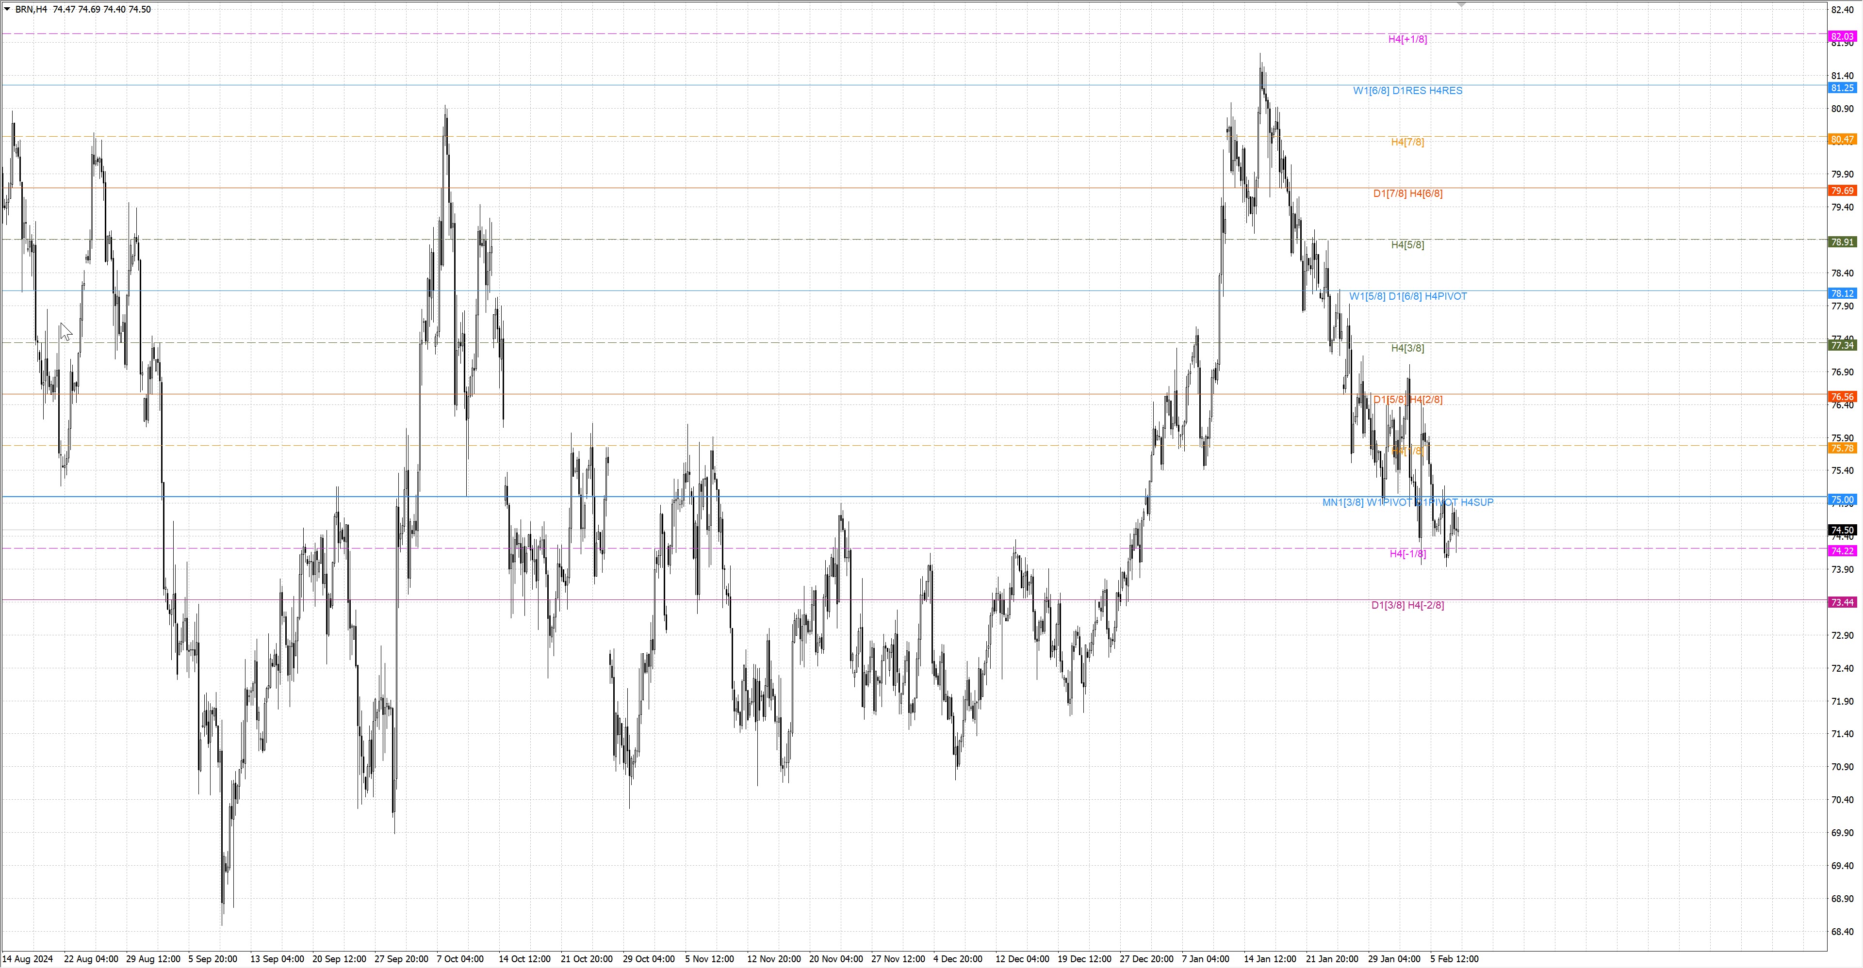Click the black 74.50 current price tag
This screenshot has height=968, width=1863.
tap(1843, 530)
